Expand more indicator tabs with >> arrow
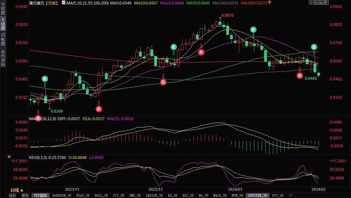Screen dimensions: 351x198 tap(290, 195)
